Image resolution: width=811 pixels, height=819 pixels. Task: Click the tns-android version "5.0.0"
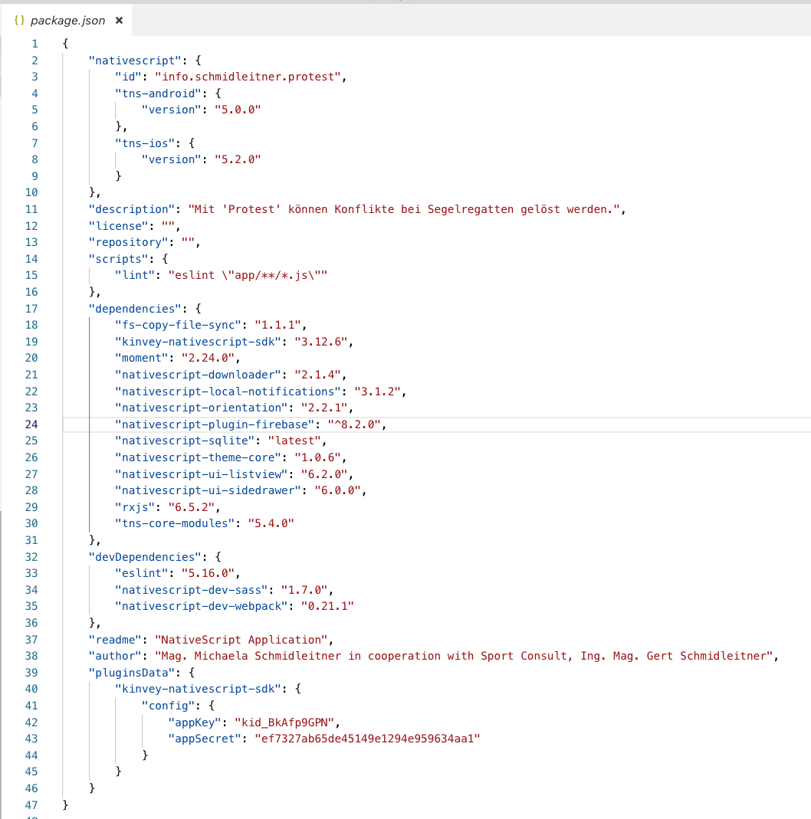[238, 110]
